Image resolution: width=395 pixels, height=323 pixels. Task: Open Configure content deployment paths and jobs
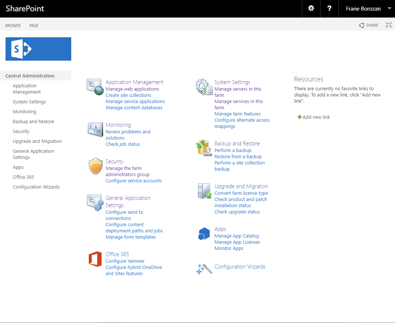(134, 228)
